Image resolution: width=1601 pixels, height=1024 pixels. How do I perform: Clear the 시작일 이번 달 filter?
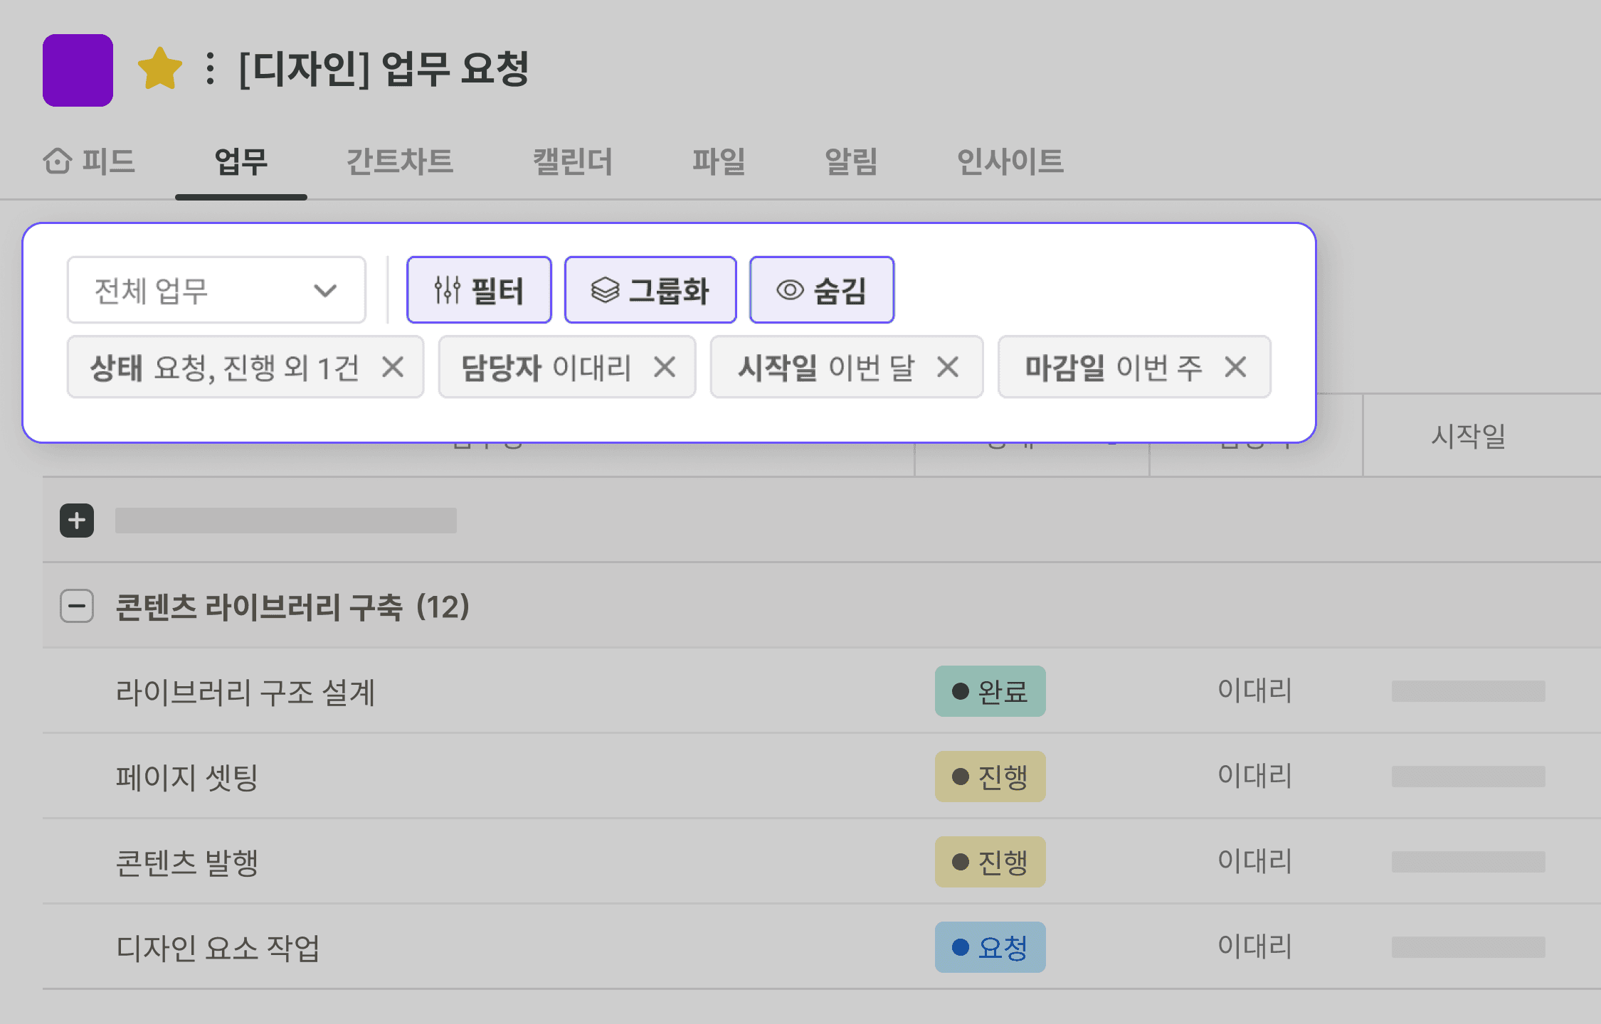click(x=948, y=368)
